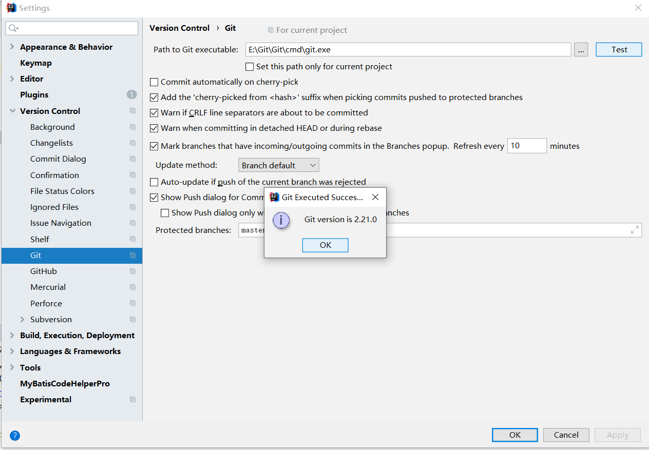Click the project-level icon next to Git item

point(132,255)
